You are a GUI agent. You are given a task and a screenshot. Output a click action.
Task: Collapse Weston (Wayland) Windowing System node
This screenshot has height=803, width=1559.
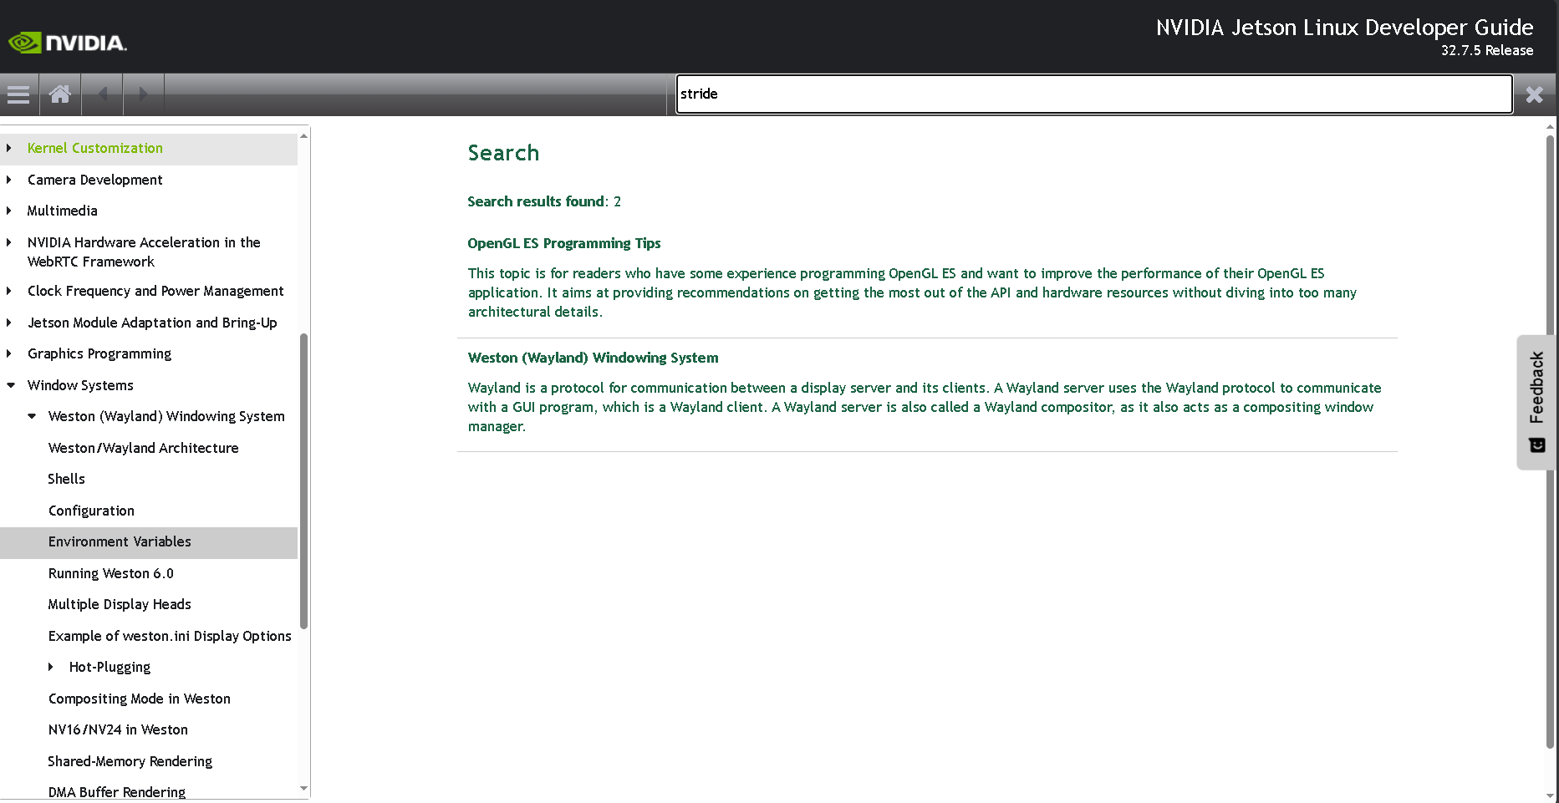(32, 416)
